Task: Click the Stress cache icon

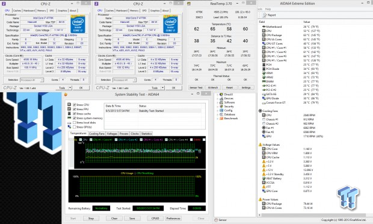Action: coord(69,114)
